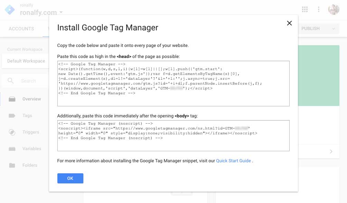
Task: Open Tags in the sidebar
Action: point(27,115)
